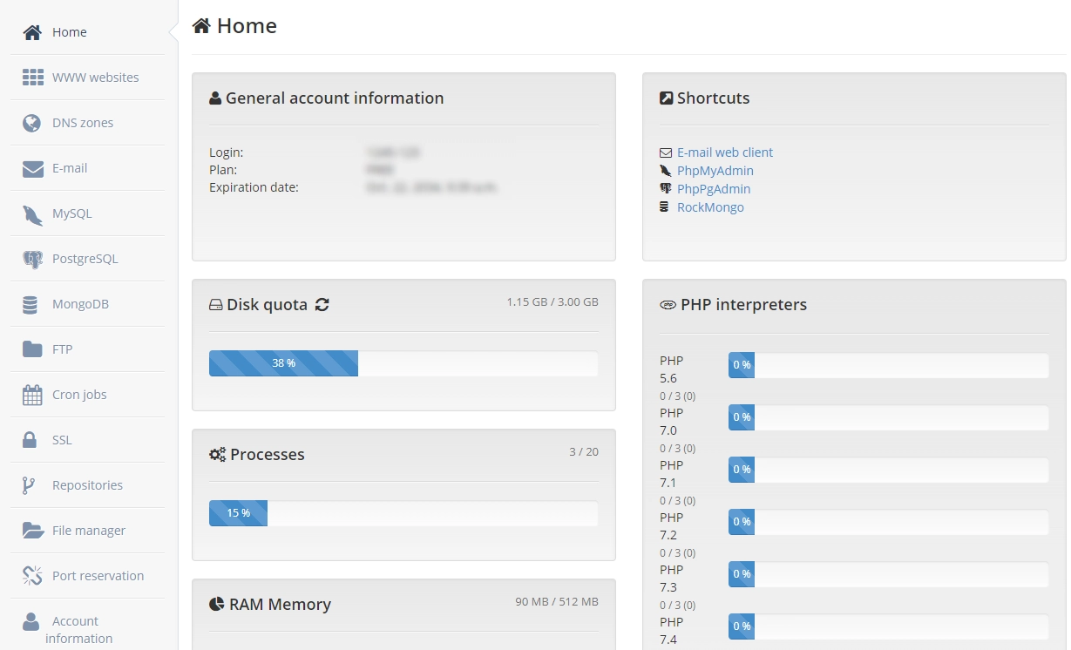Click the PostgreSQL elephant sidebar icon
Viewport: 1071px width, 650px height.
pos(32,259)
